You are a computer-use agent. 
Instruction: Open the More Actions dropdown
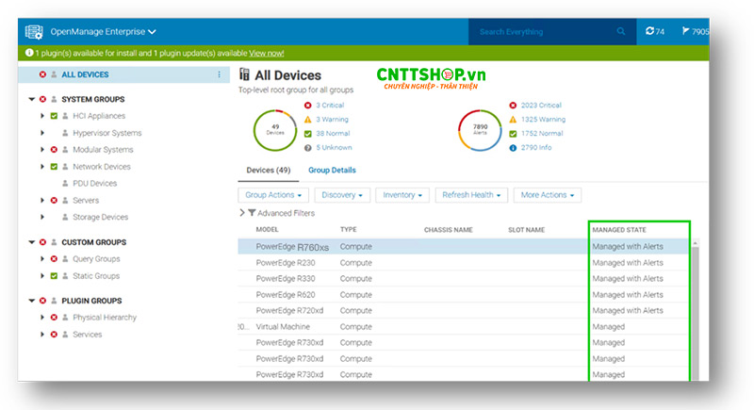coord(548,195)
